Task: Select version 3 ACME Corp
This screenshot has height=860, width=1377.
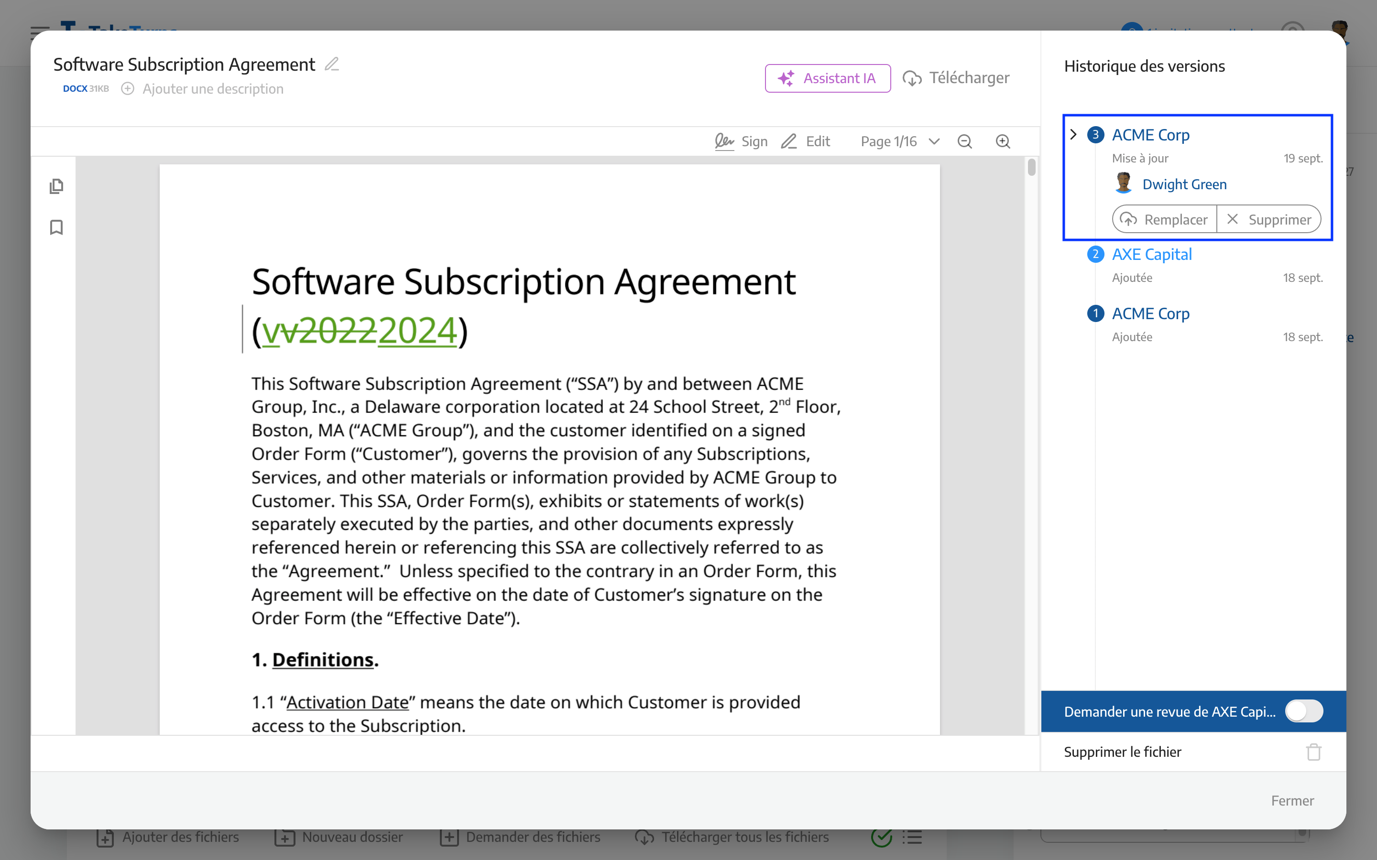Action: point(1150,135)
